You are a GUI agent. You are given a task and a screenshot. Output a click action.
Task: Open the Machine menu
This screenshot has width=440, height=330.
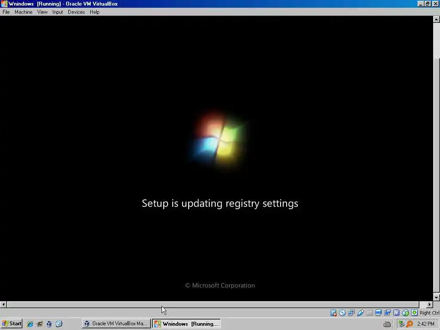24,12
